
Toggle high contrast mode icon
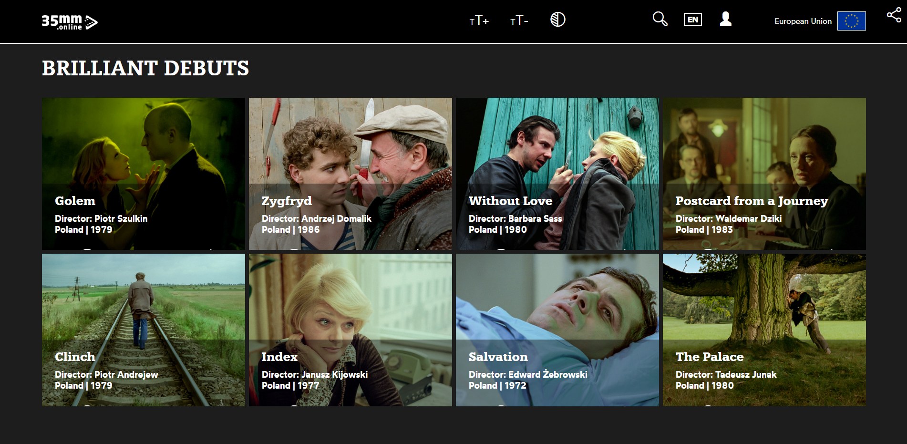557,20
